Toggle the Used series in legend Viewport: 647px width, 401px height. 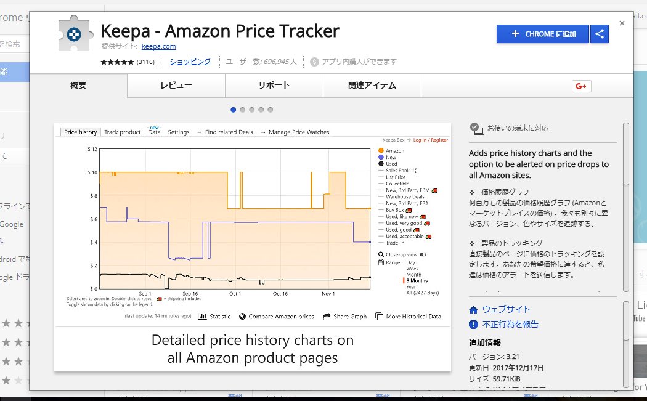388,164
